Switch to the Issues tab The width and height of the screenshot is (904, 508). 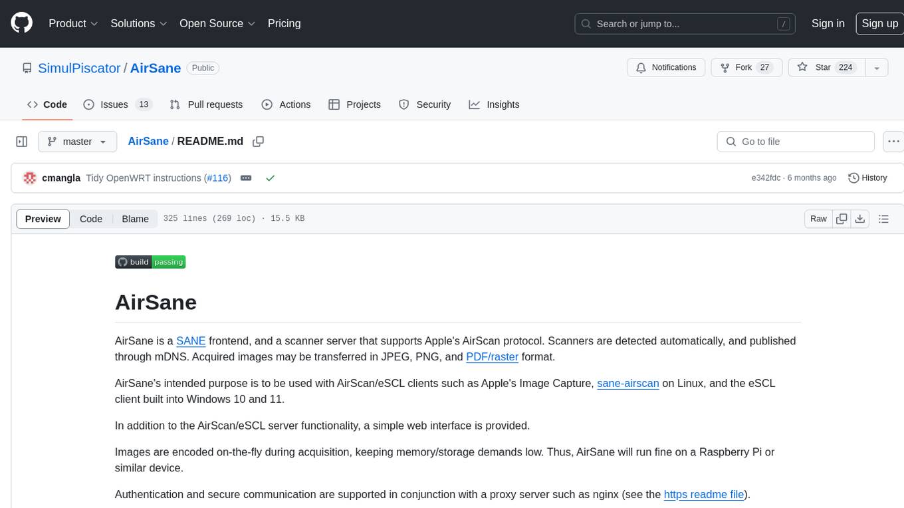[118, 104]
